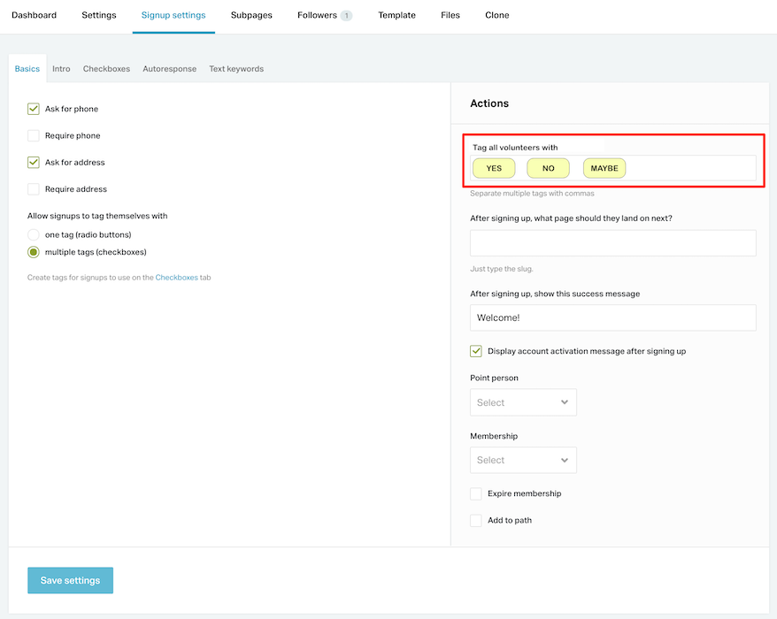Viewport: 777px width, 619px height.
Task: Enable the Expire membership checkbox
Action: 476,493
